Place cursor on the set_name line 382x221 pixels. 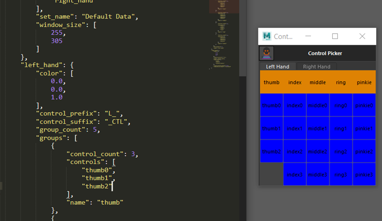point(87,16)
